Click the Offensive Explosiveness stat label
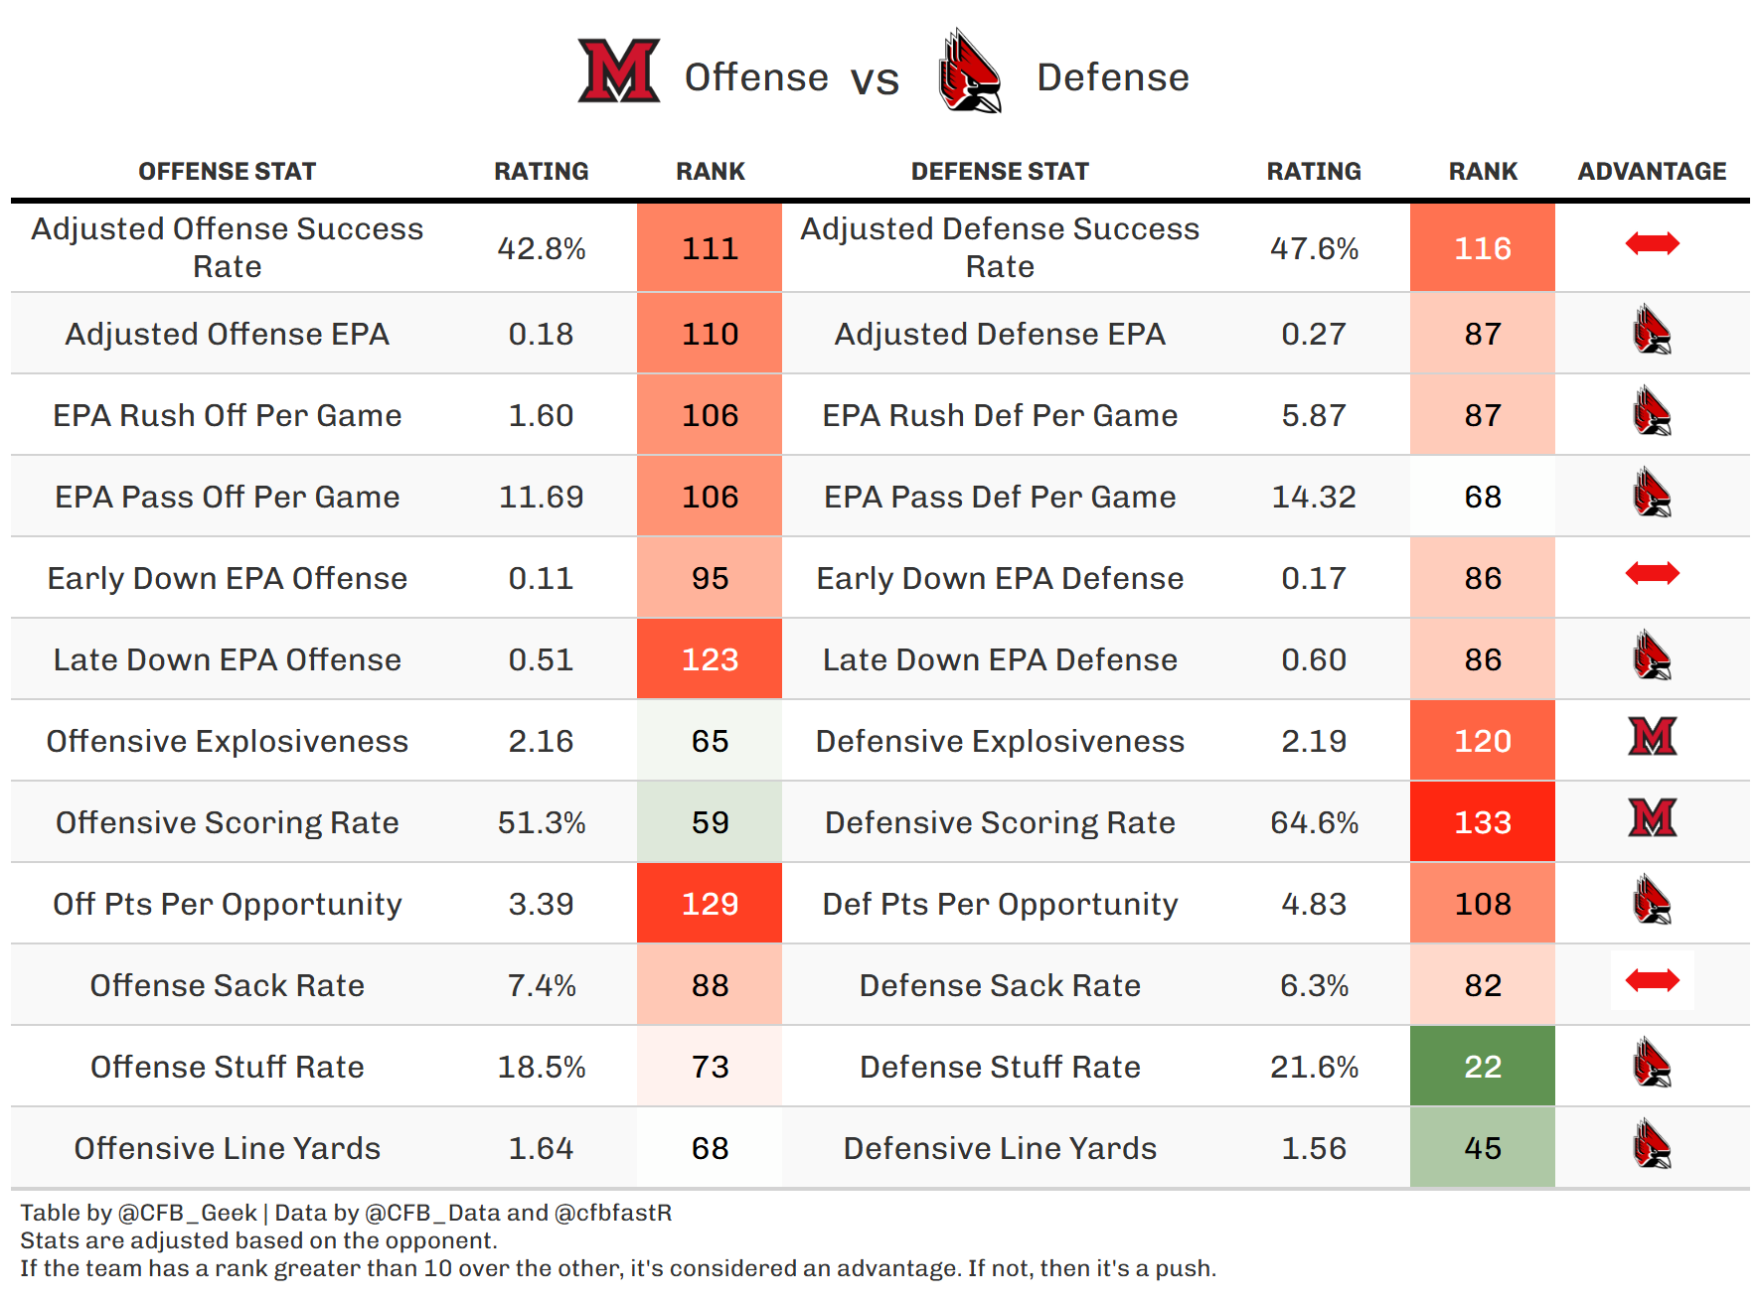 click(x=227, y=741)
